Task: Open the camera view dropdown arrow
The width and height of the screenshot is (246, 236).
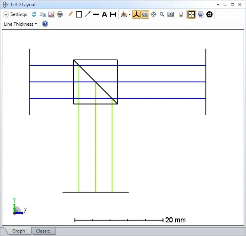Action: pyautogui.click(x=129, y=15)
